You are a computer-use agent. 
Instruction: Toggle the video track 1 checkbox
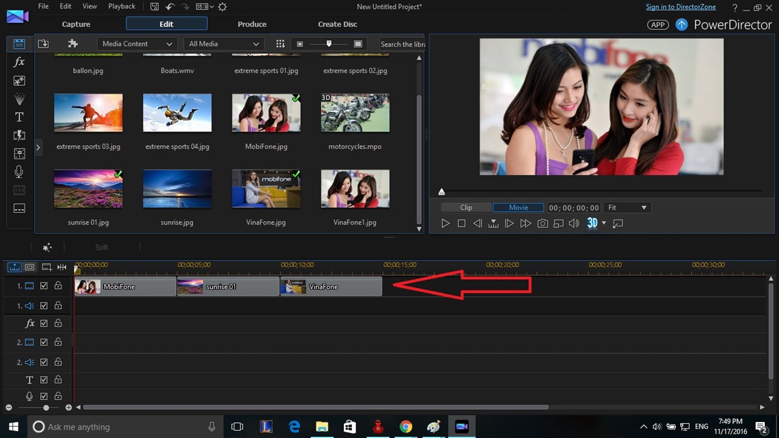(x=44, y=286)
